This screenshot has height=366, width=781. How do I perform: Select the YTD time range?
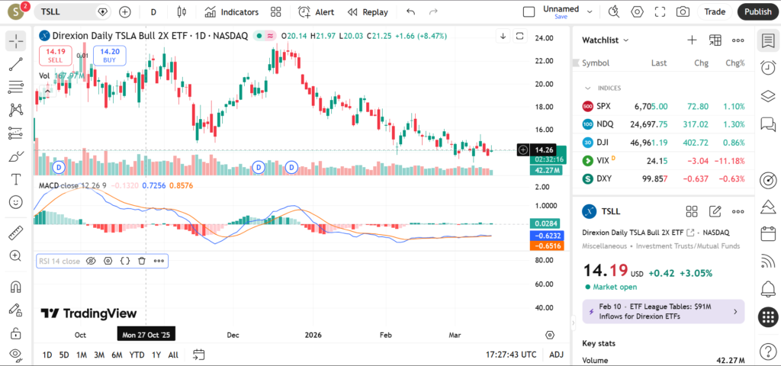coord(137,355)
